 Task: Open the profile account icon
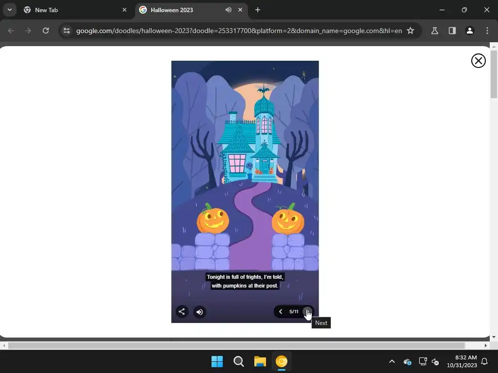(469, 31)
